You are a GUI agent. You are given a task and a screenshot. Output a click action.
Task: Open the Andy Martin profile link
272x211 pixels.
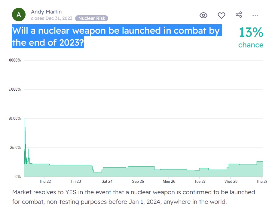point(46,12)
